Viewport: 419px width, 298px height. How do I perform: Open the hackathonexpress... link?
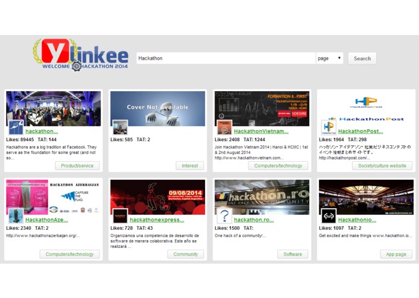click(157, 220)
